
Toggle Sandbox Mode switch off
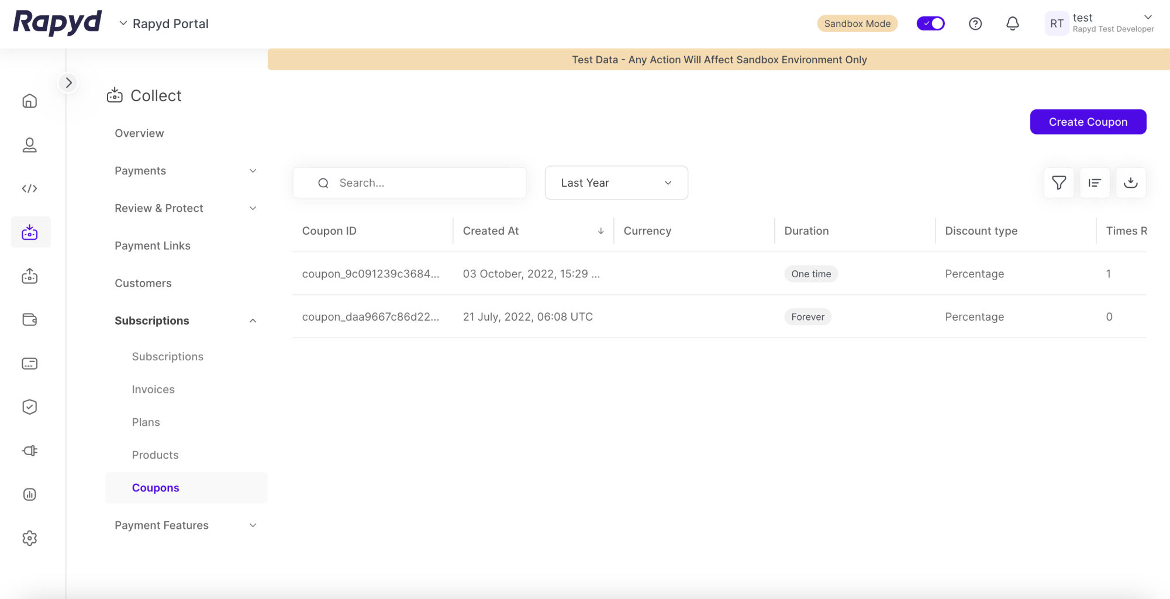coord(930,23)
